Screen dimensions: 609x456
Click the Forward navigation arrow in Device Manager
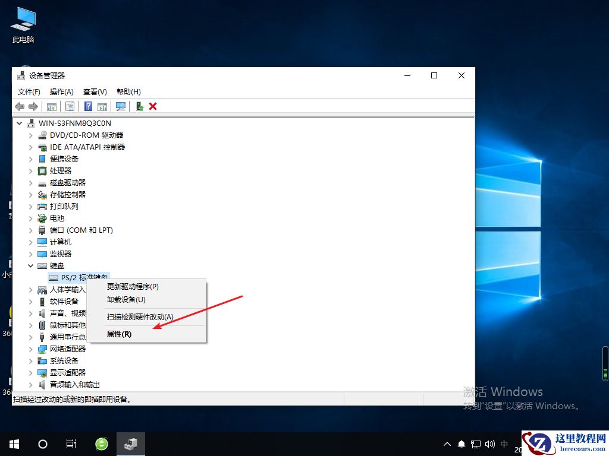click(33, 106)
